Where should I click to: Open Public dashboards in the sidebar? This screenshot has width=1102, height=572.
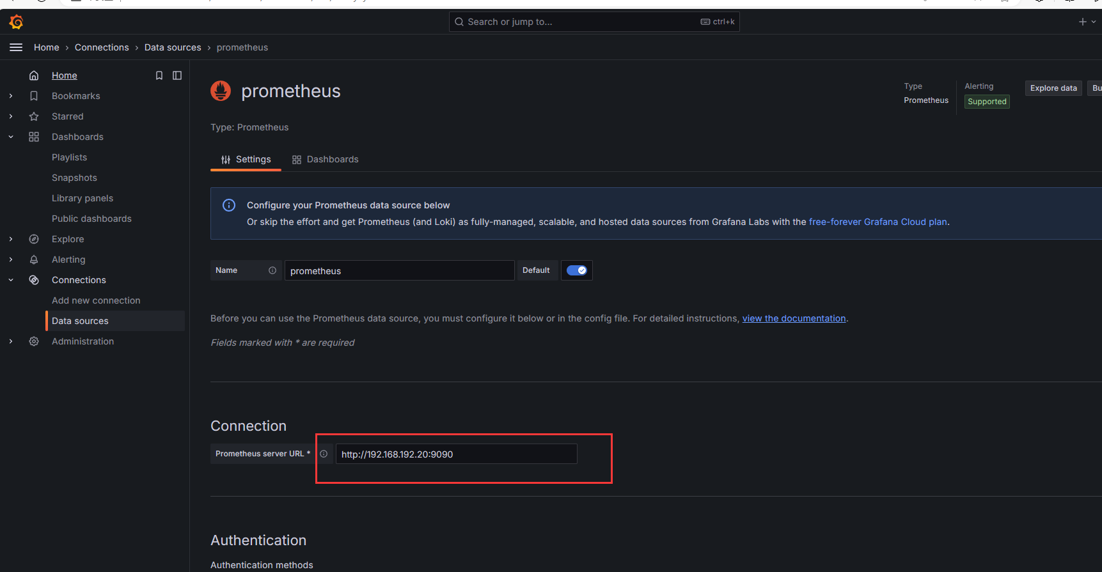pyautogui.click(x=91, y=219)
